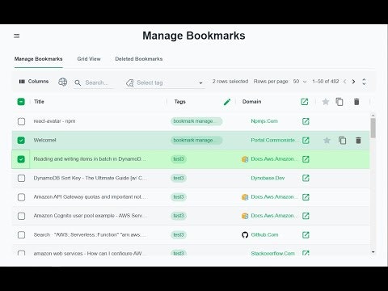Image resolution: width=388 pixels, height=291 pixels.
Task: Switch to Deleted Bookmarks tab
Action: click(x=139, y=59)
